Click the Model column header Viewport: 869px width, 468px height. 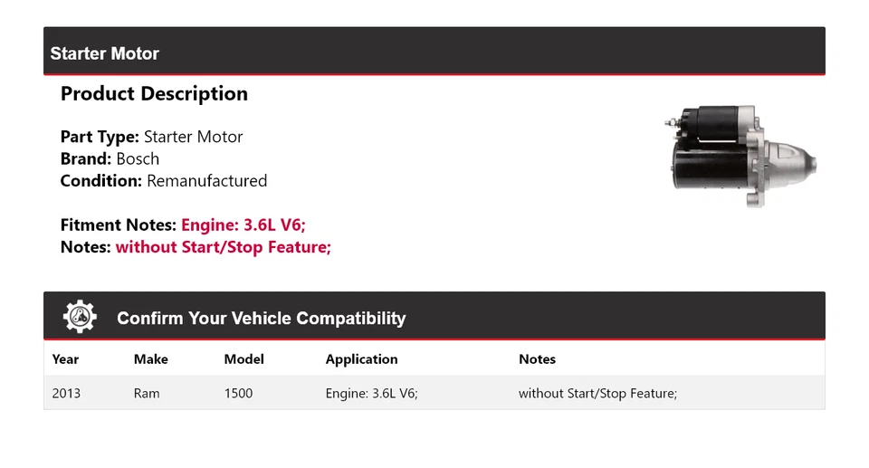pos(244,359)
